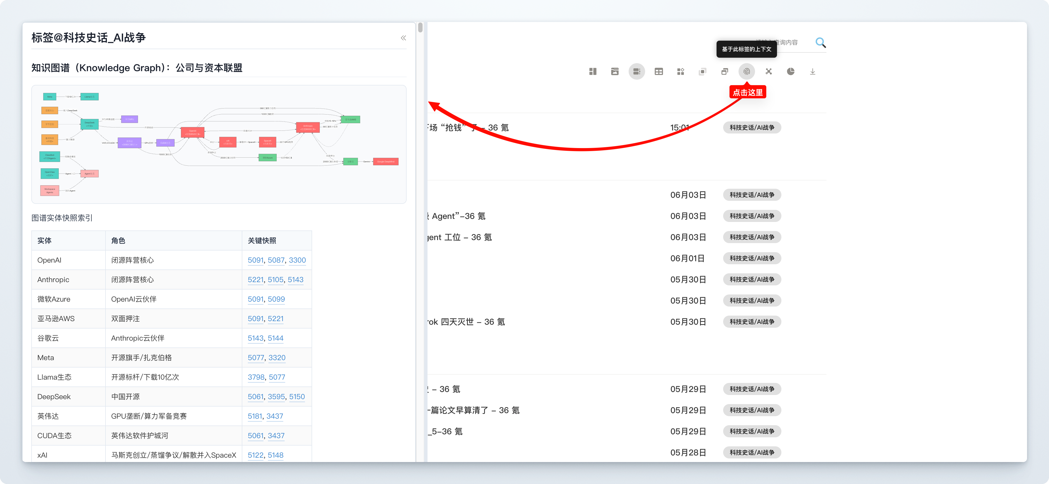The height and width of the screenshot is (484, 1049).
Task: Open the 5221 link in 亚马逊AWS row
Action: pyautogui.click(x=276, y=319)
